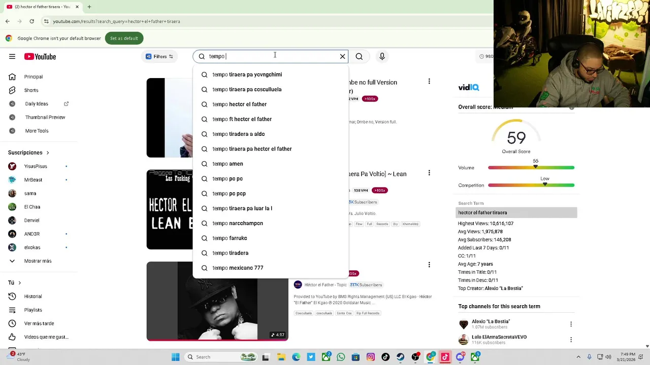Go to the YouTube home logo

[40, 56]
